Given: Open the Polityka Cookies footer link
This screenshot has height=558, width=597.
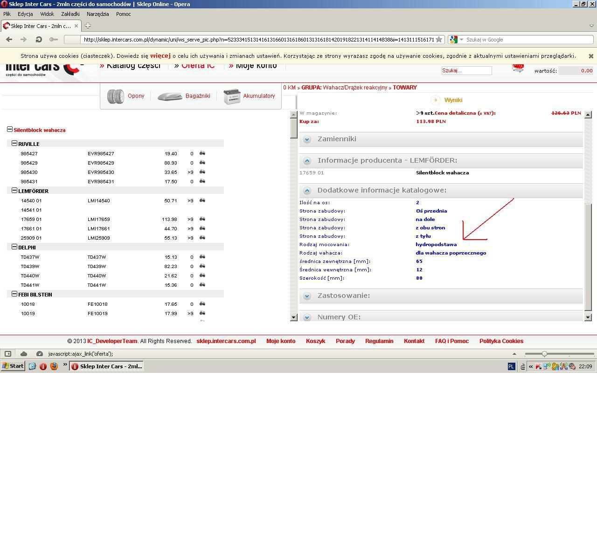Looking at the screenshot, I should pyautogui.click(x=501, y=341).
